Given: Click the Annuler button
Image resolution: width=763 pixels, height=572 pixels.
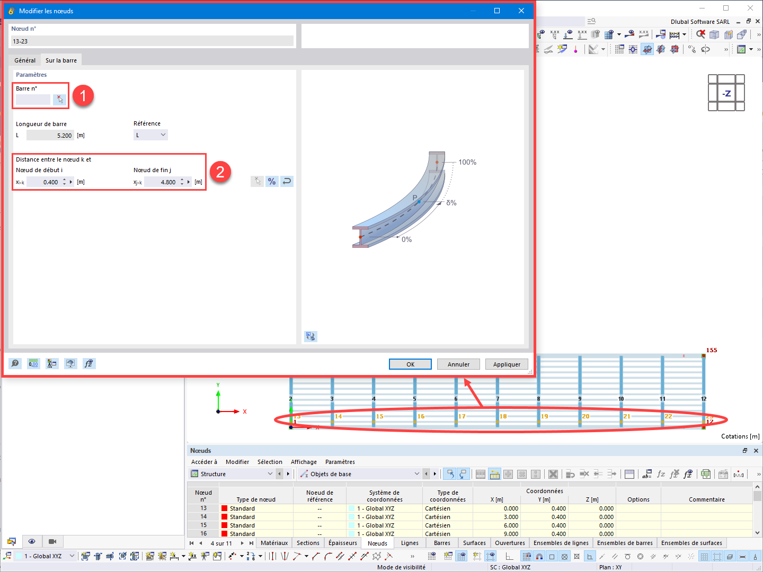Looking at the screenshot, I should point(458,364).
